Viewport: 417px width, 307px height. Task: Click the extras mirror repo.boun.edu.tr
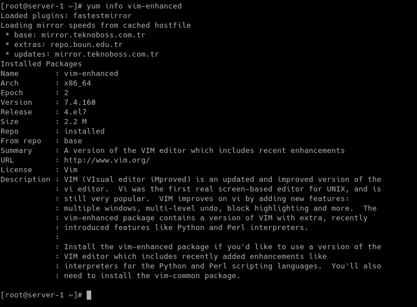[87, 45]
